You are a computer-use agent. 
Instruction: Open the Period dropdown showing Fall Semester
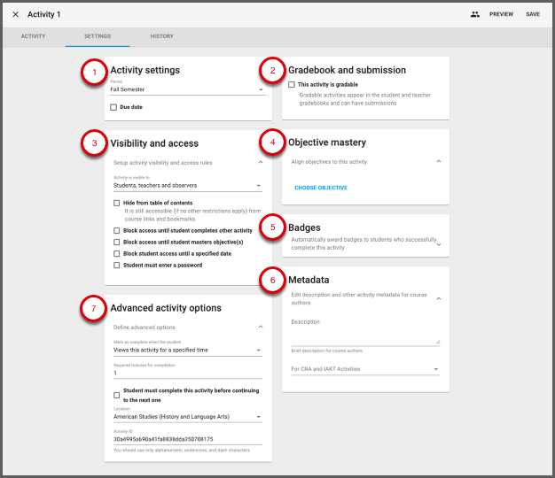[187, 89]
